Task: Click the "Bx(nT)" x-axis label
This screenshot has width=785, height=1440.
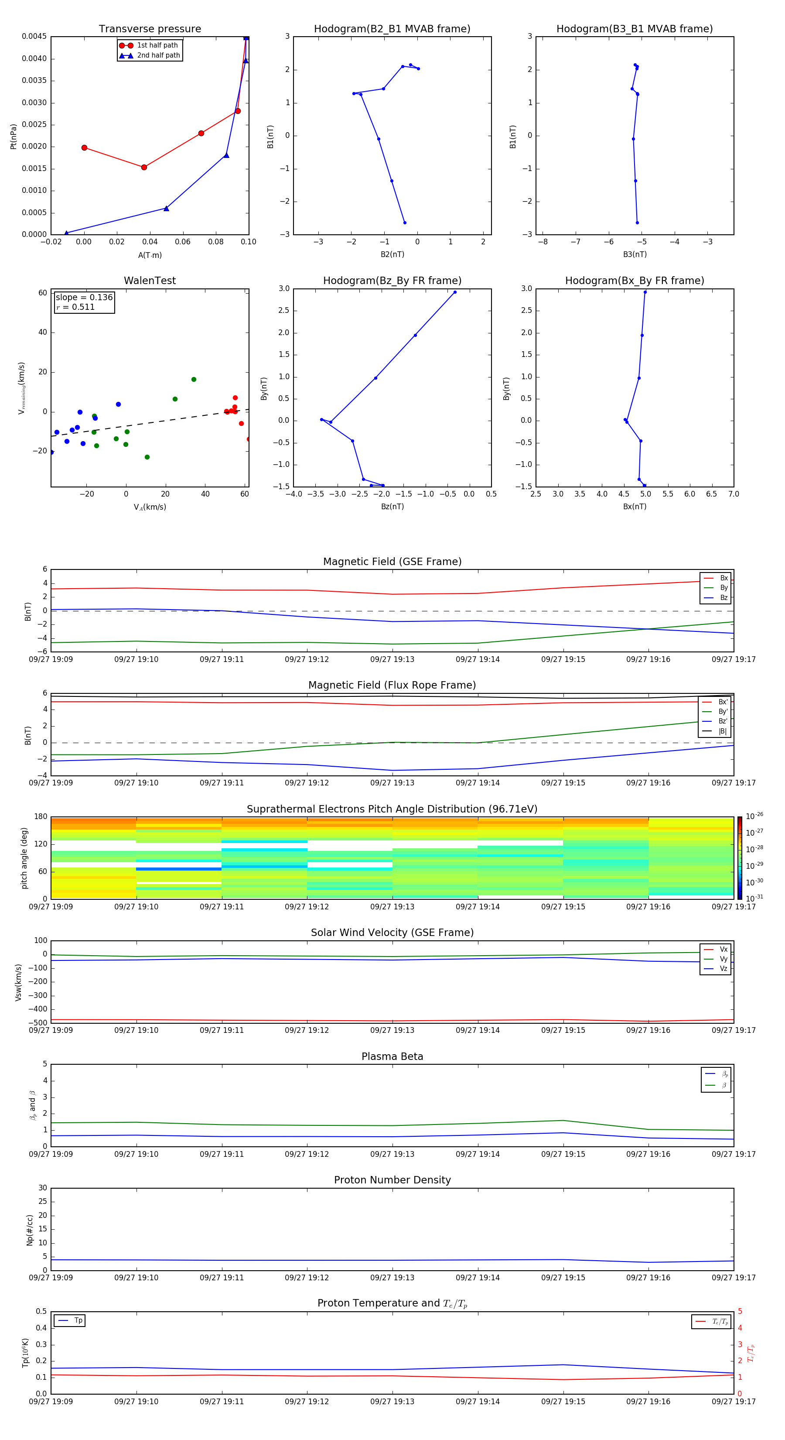Action: (x=635, y=507)
